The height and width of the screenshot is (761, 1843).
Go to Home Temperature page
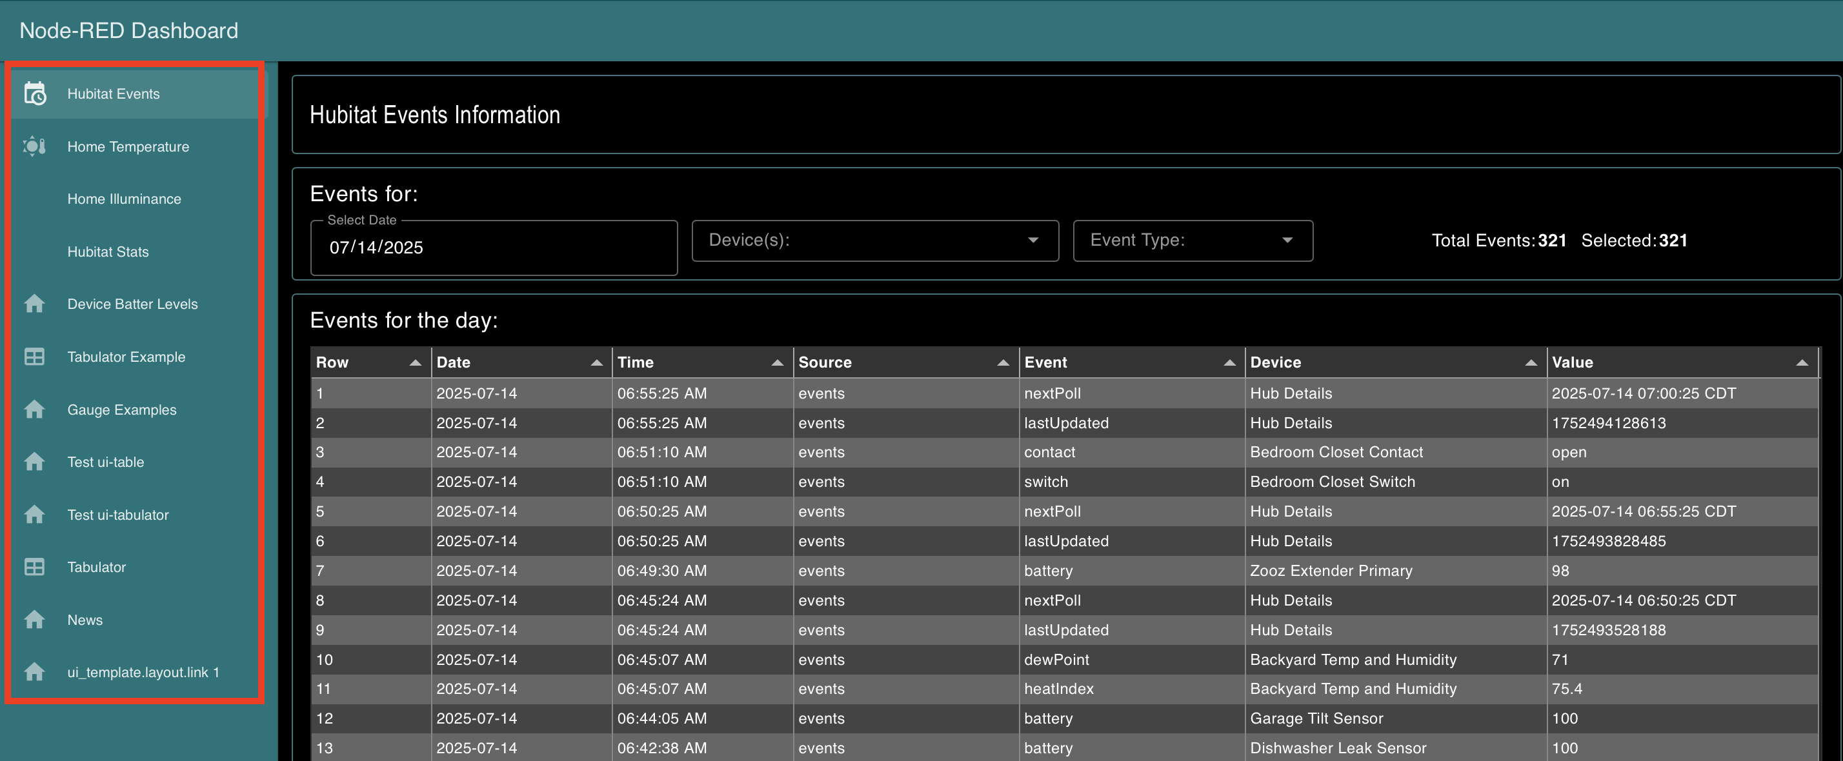[134, 146]
